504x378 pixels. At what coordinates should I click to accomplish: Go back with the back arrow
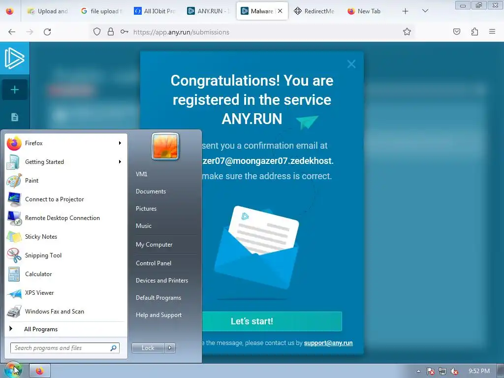click(x=12, y=32)
